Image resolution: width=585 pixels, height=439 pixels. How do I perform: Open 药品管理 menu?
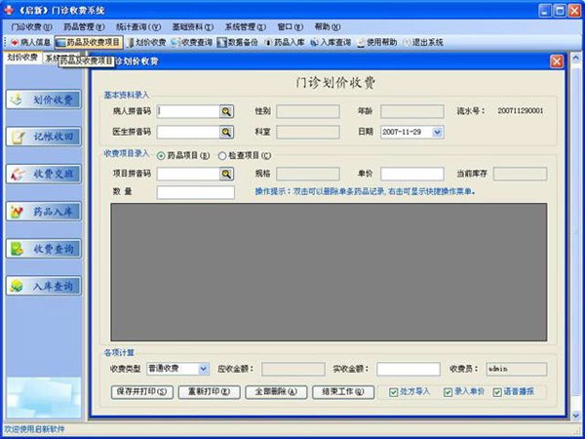pyautogui.click(x=84, y=27)
